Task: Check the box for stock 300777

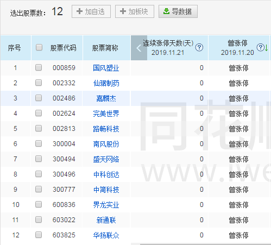Action: point(39,189)
